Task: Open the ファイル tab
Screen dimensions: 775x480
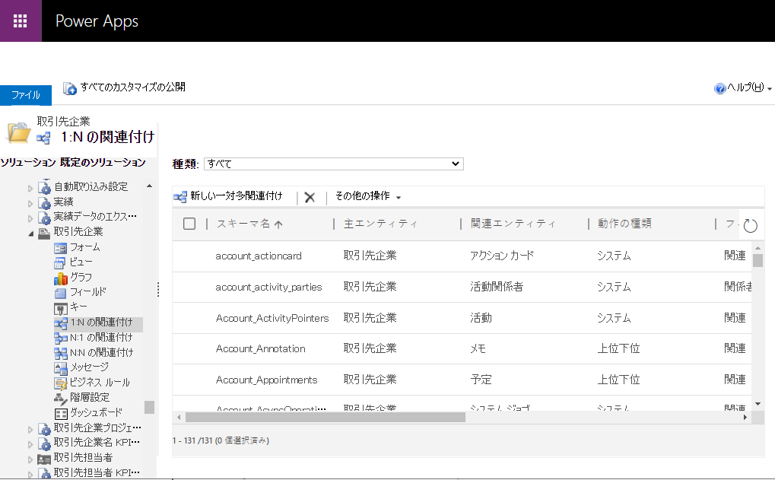Action: click(26, 95)
